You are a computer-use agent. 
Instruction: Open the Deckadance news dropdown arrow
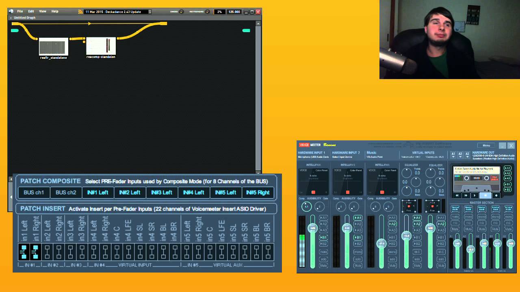click(x=150, y=12)
